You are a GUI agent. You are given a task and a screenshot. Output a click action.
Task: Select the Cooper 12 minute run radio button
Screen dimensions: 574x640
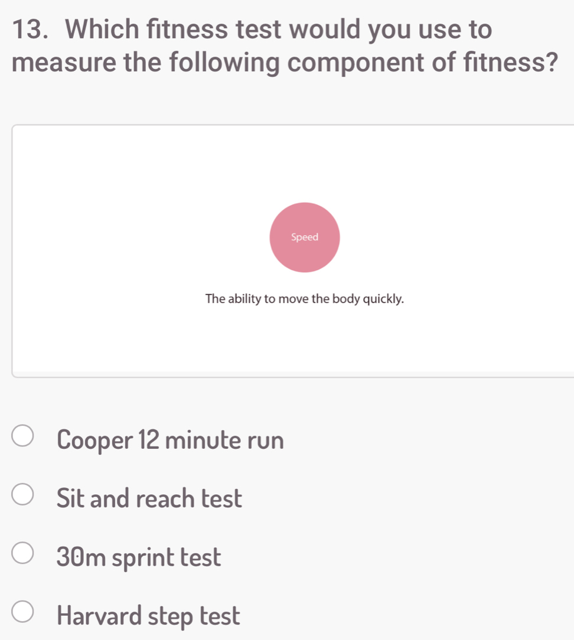coord(22,435)
